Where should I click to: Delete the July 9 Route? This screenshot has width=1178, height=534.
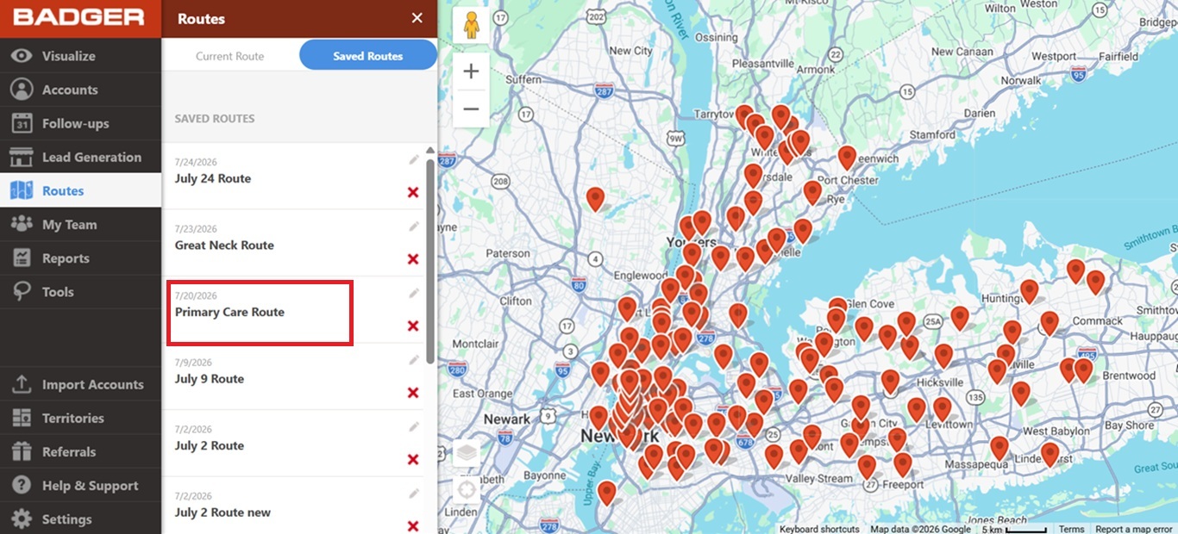pos(413,393)
